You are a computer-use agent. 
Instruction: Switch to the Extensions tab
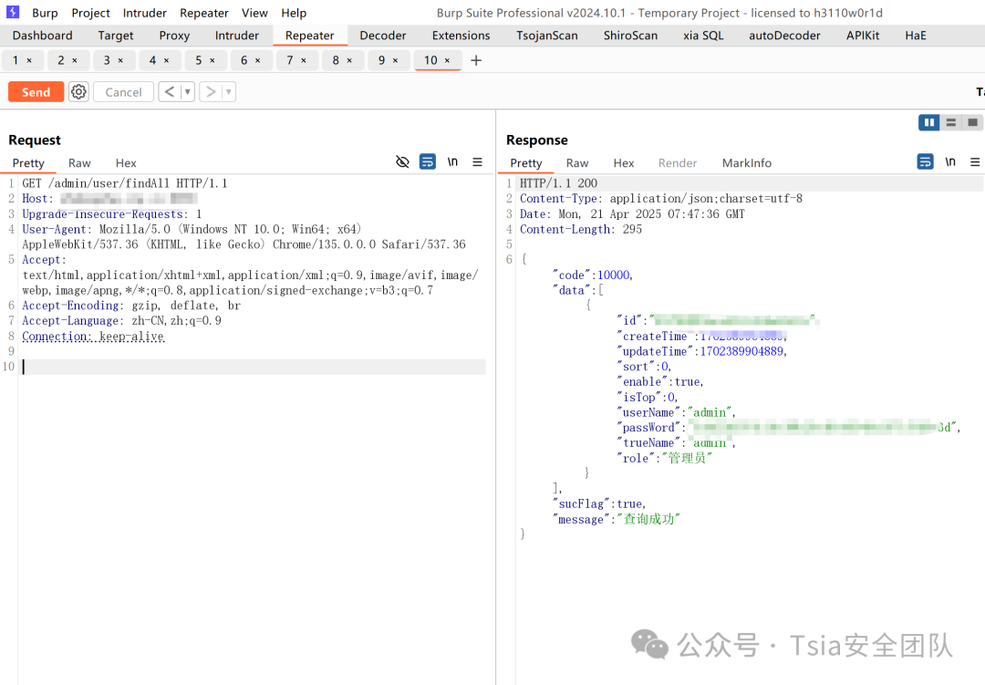461,36
